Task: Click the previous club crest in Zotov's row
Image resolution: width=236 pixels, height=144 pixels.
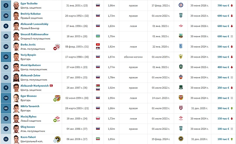Action: [x=181, y=77]
